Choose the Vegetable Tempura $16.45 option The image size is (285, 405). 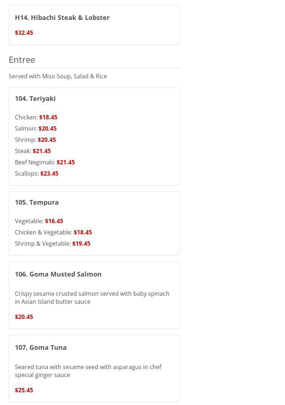[39, 221]
